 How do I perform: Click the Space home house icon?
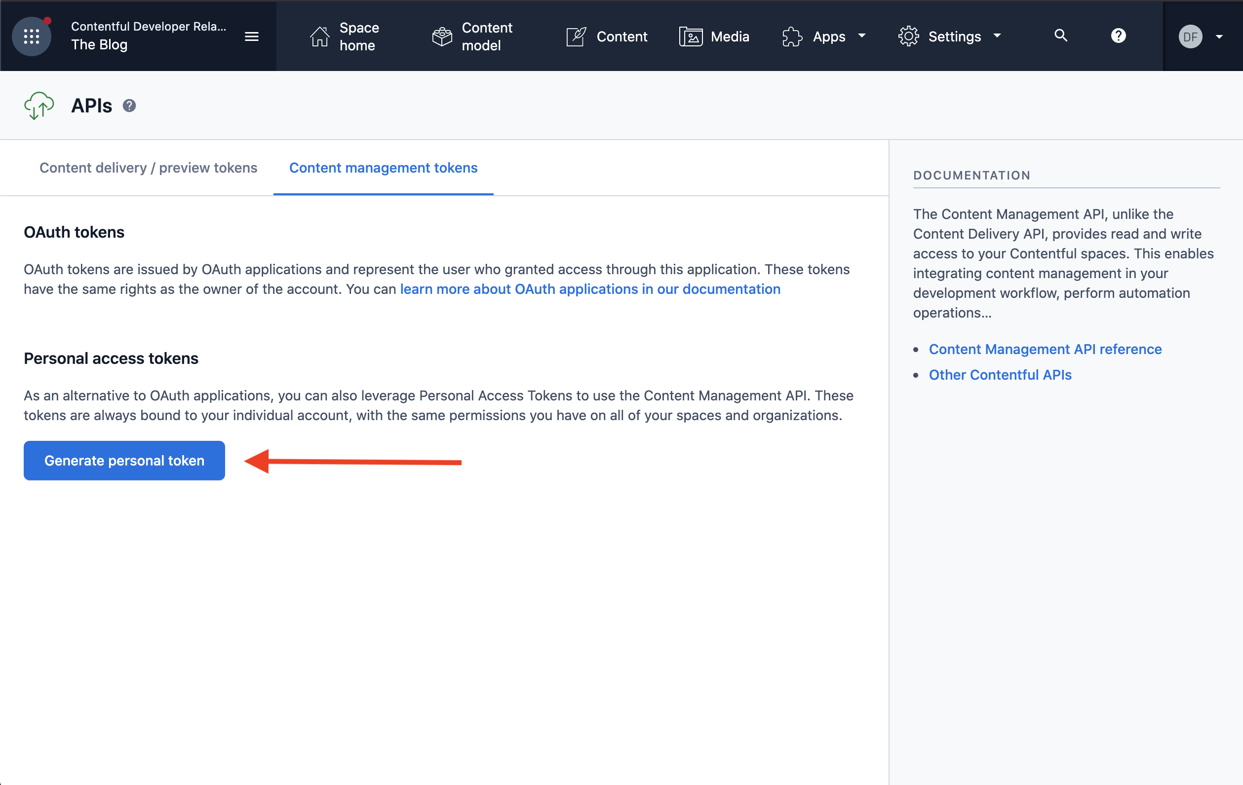[x=319, y=36]
